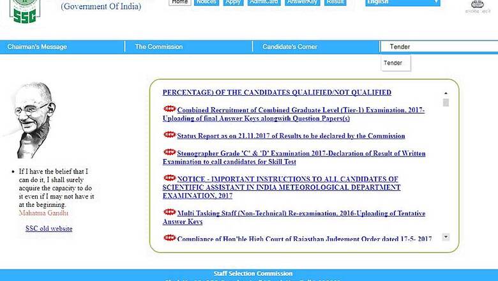Open Scientific Assistant IMD examination notice
The width and height of the screenshot is (498, 281).
(x=282, y=187)
